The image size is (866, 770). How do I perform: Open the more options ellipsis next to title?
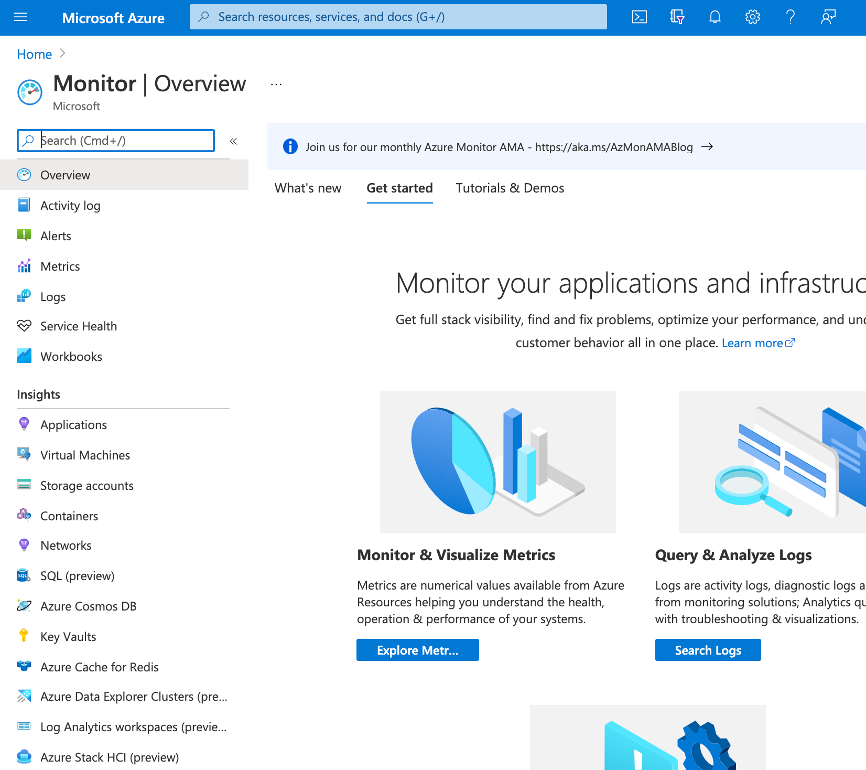coord(276,84)
